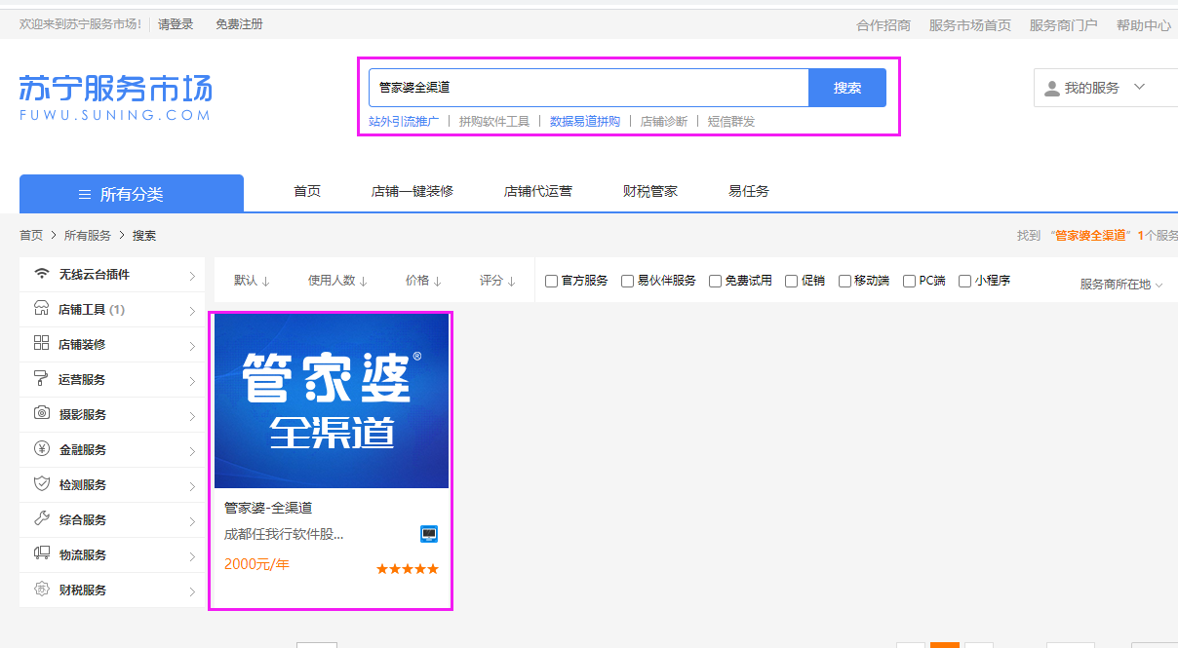The width and height of the screenshot is (1178, 648).
Task: Click the 请登录 link
Action: pos(176,24)
